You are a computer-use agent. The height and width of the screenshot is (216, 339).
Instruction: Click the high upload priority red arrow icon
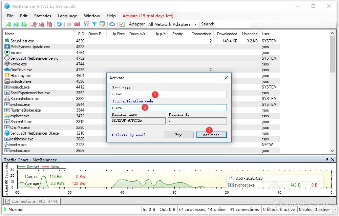49,24
